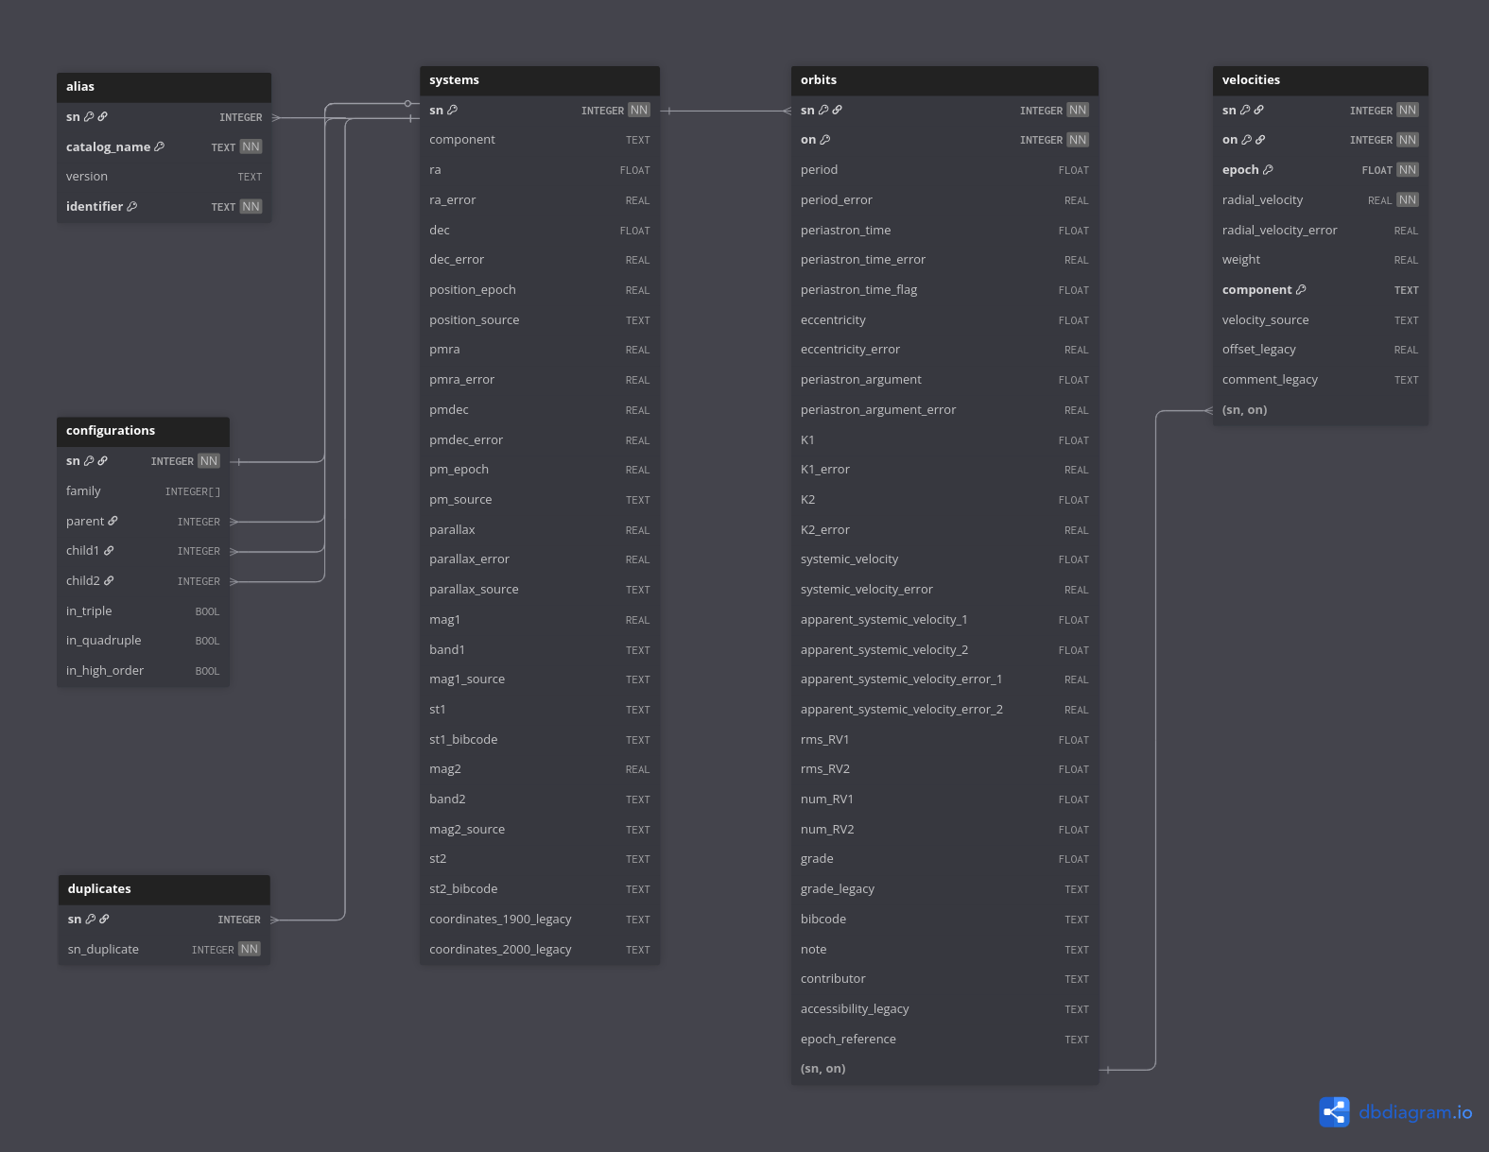Click the 'sn_duplicate' field row
The height and width of the screenshot is (1152, 1489).
pyautogui.click(x=164, y=950)
